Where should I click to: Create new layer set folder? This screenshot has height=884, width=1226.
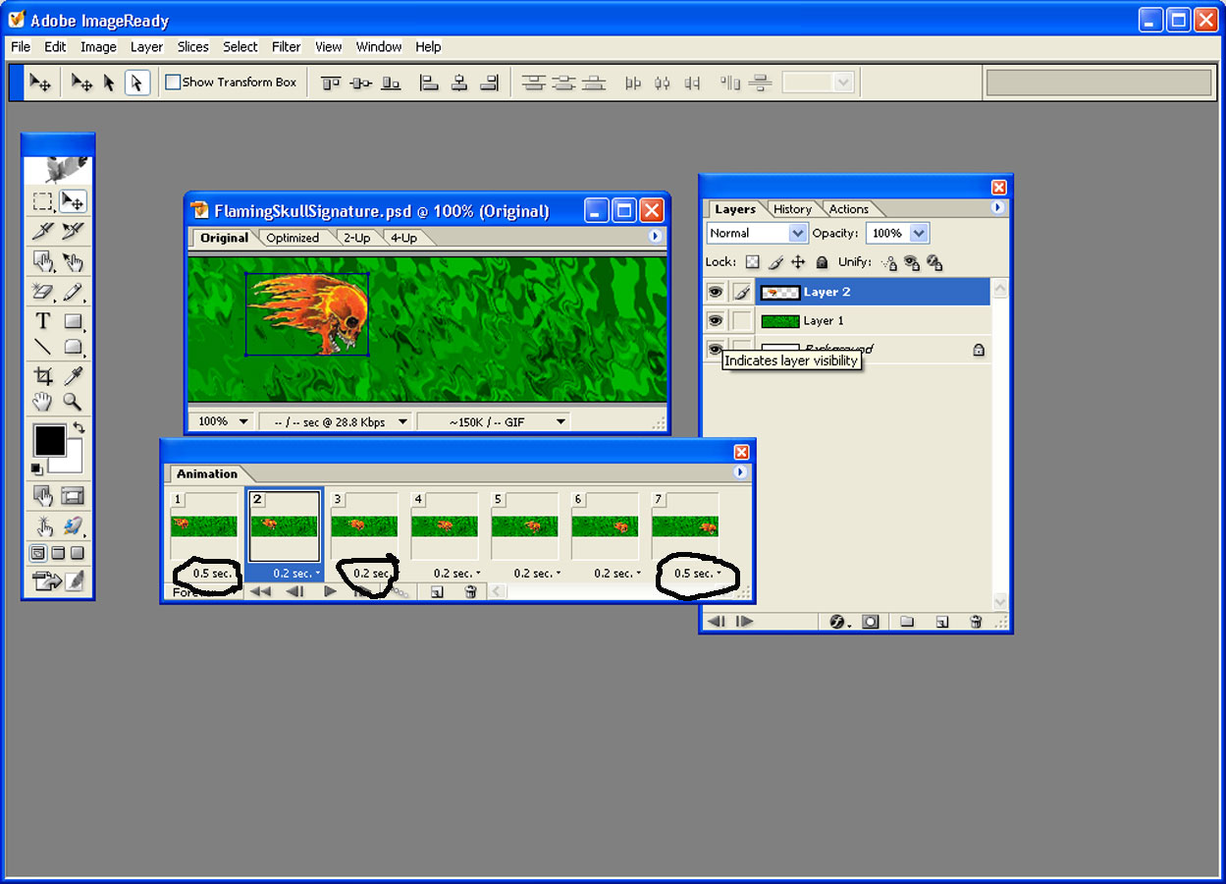(x=907, y=622)
